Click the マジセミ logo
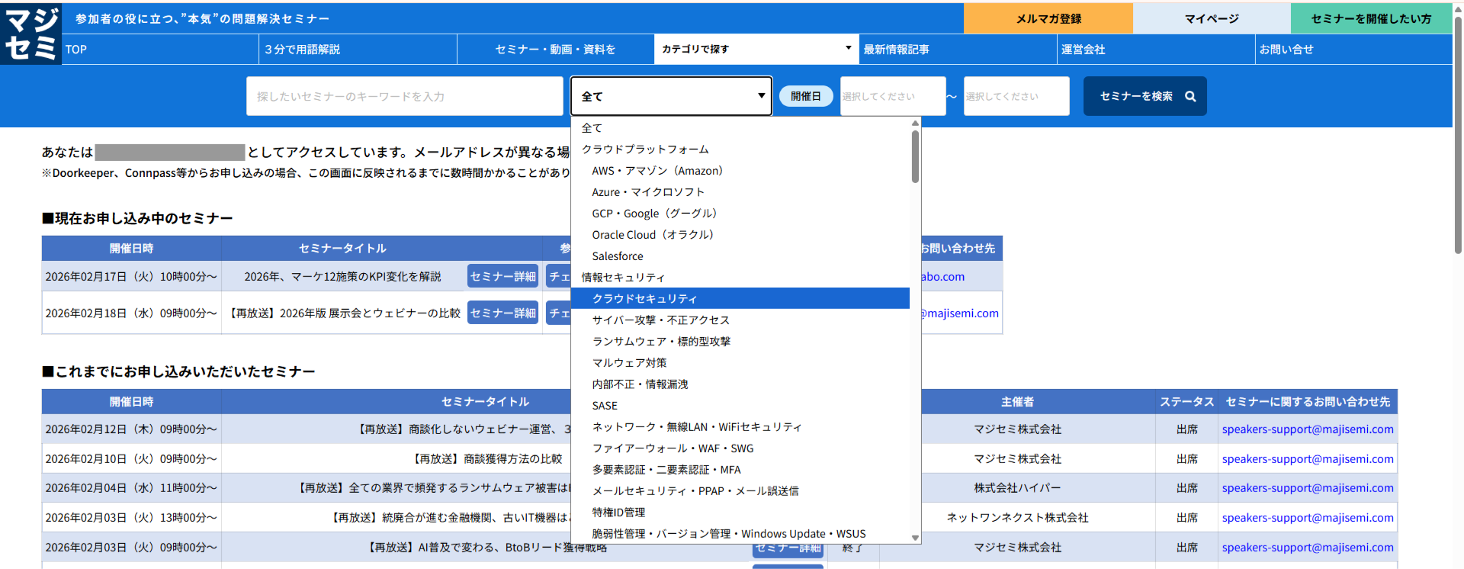 (x=31, y=34)
